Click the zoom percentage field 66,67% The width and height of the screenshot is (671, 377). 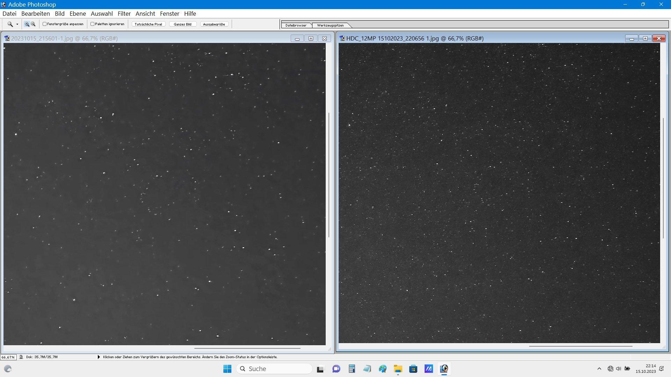pos(8,357)
